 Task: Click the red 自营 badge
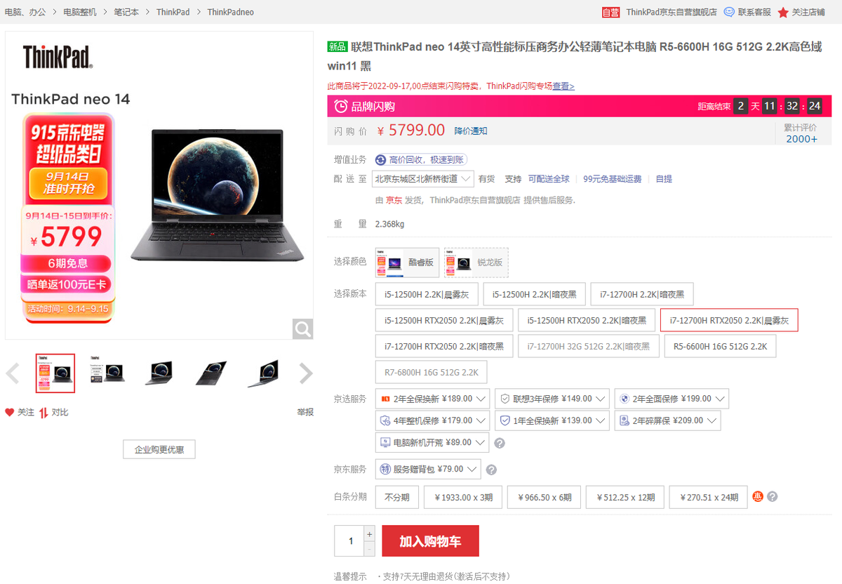611,12
